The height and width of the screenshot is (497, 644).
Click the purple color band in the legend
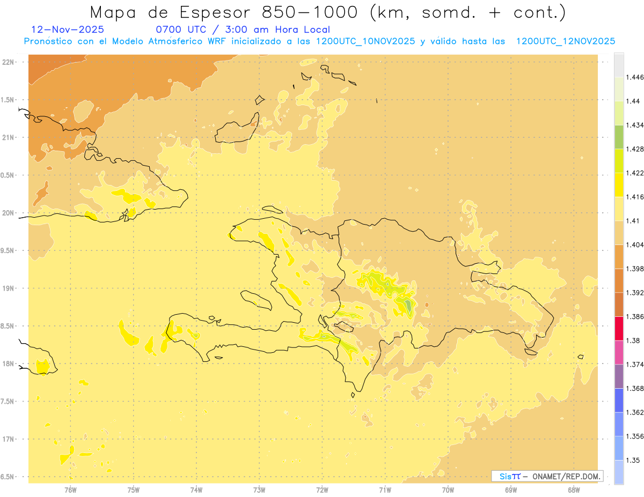(619, 376)
